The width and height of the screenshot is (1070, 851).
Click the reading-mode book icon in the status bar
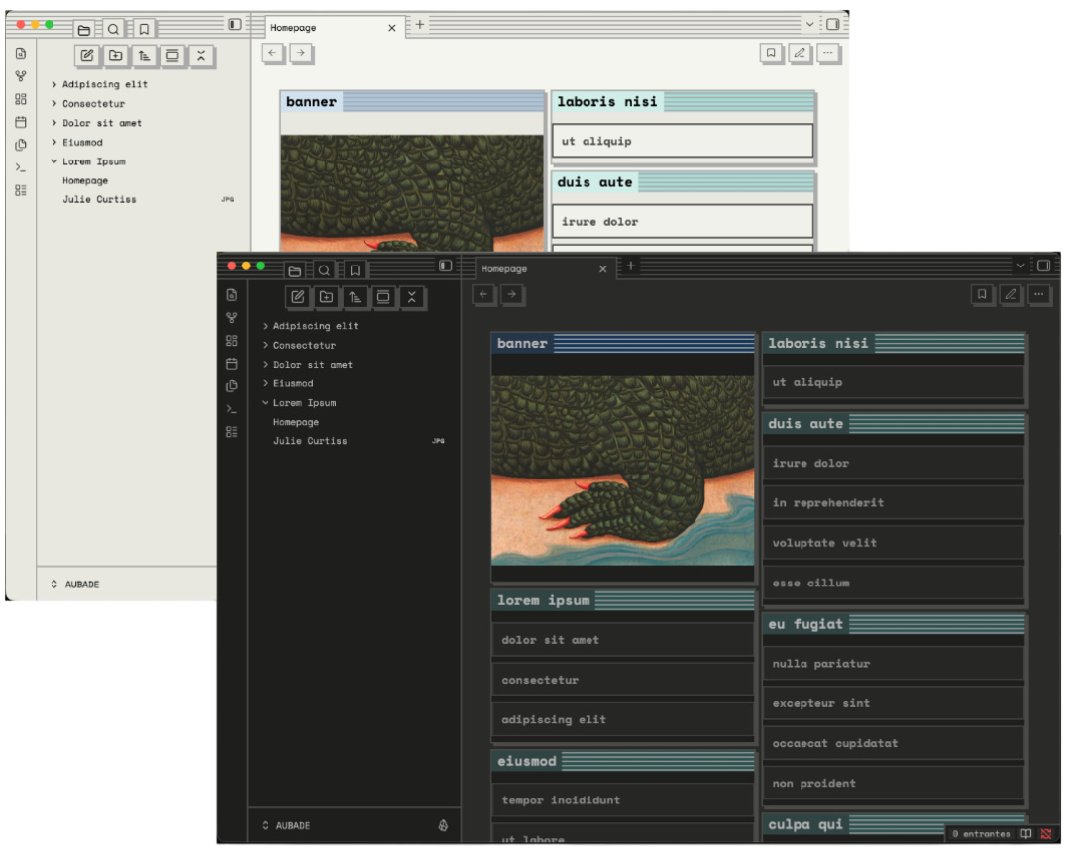[1026, 834]
